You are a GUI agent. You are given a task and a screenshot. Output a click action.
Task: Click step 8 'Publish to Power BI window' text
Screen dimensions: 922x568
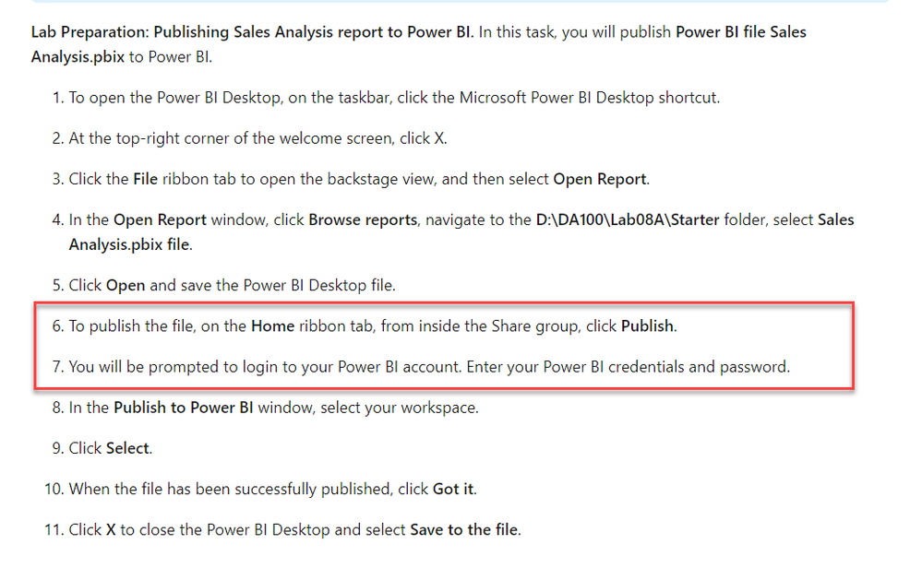point(273,408)
